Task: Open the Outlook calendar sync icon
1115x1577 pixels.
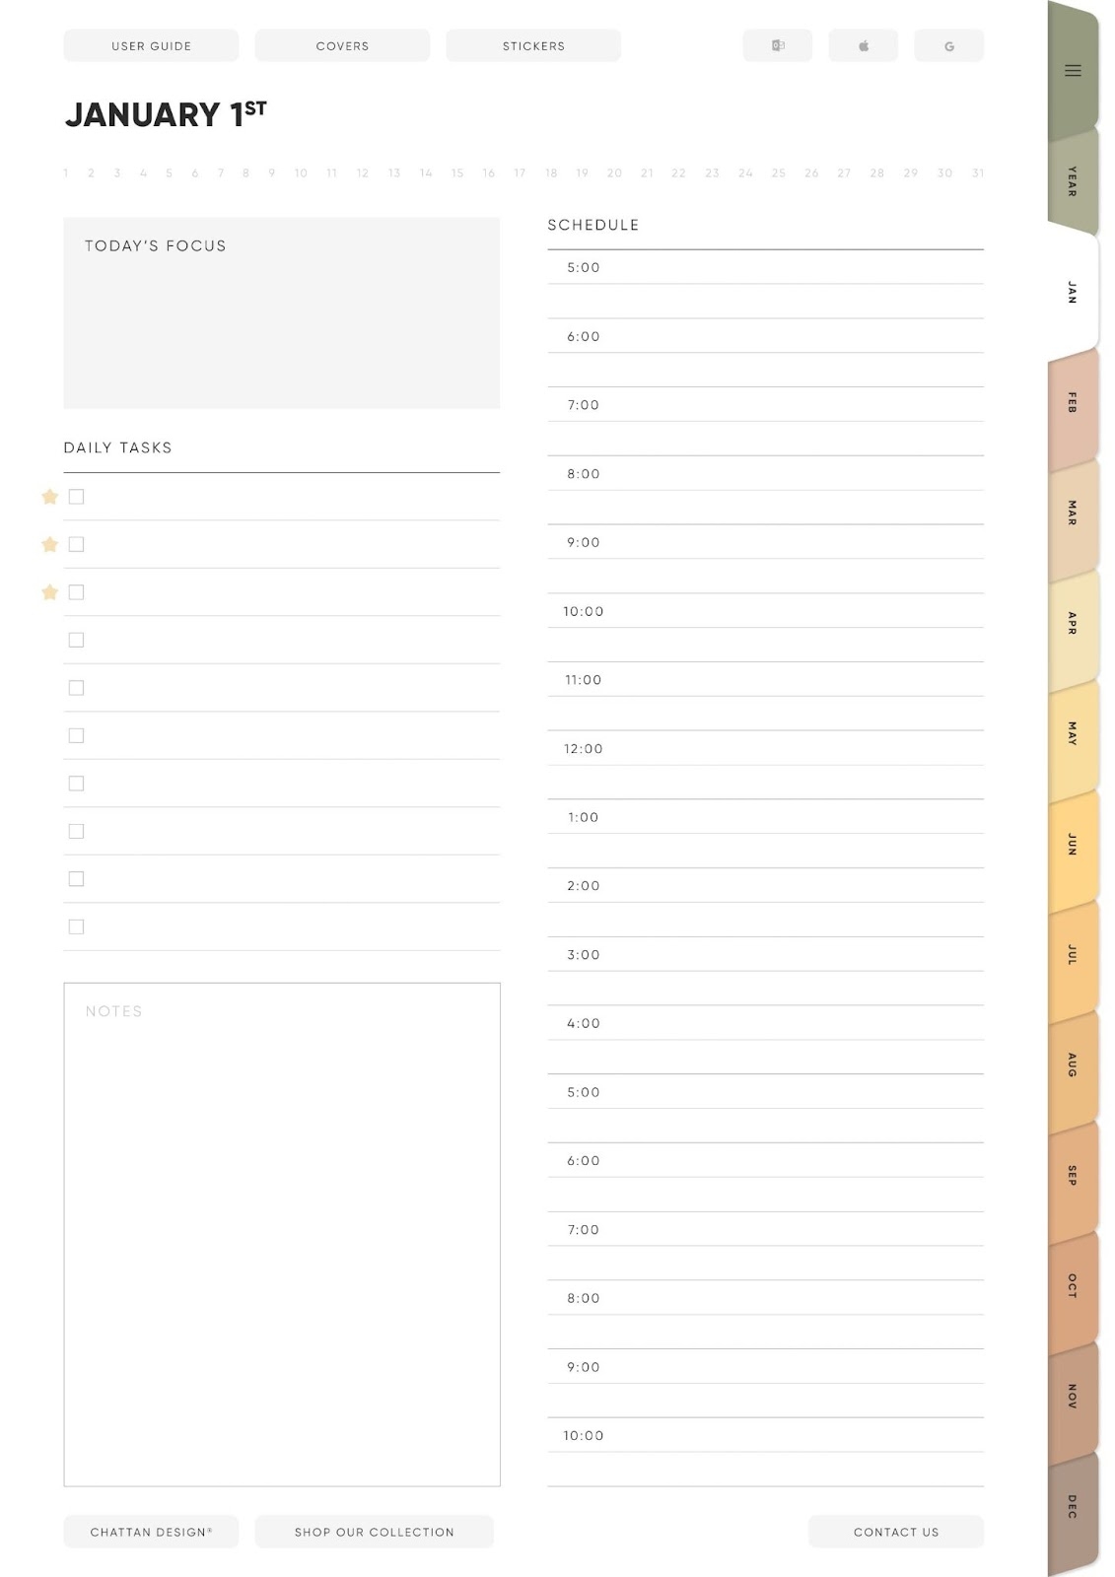Action: coord(778,45)
